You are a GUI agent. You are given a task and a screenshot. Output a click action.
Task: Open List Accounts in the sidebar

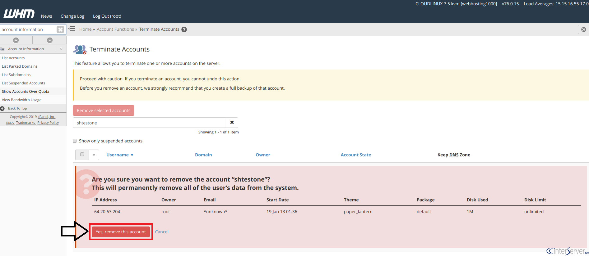point(13,58)
